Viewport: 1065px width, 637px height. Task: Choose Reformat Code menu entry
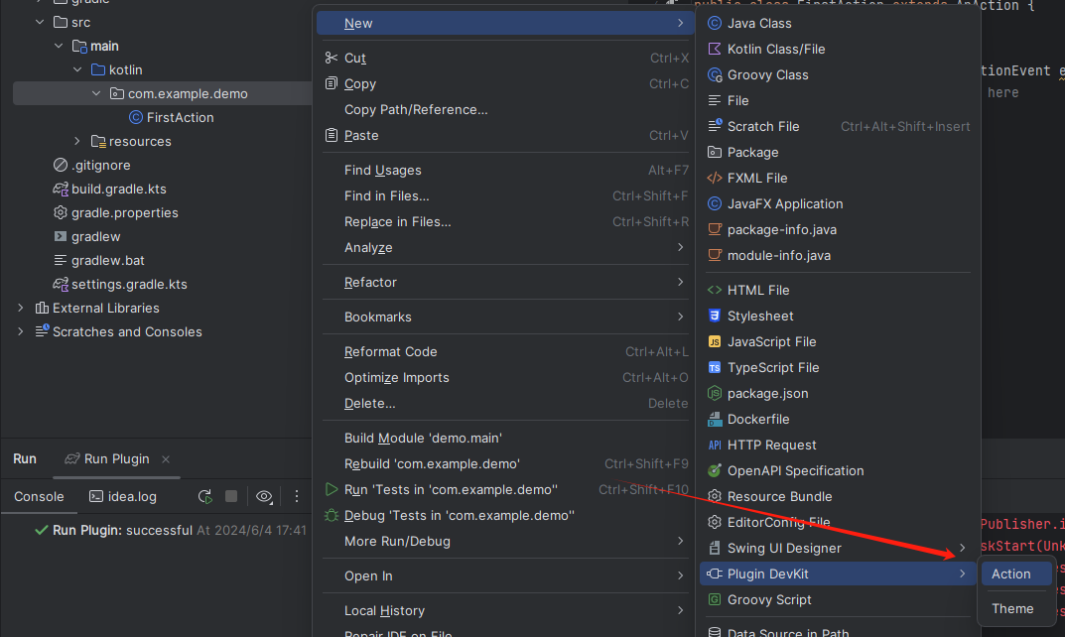(x=505, y=351)
